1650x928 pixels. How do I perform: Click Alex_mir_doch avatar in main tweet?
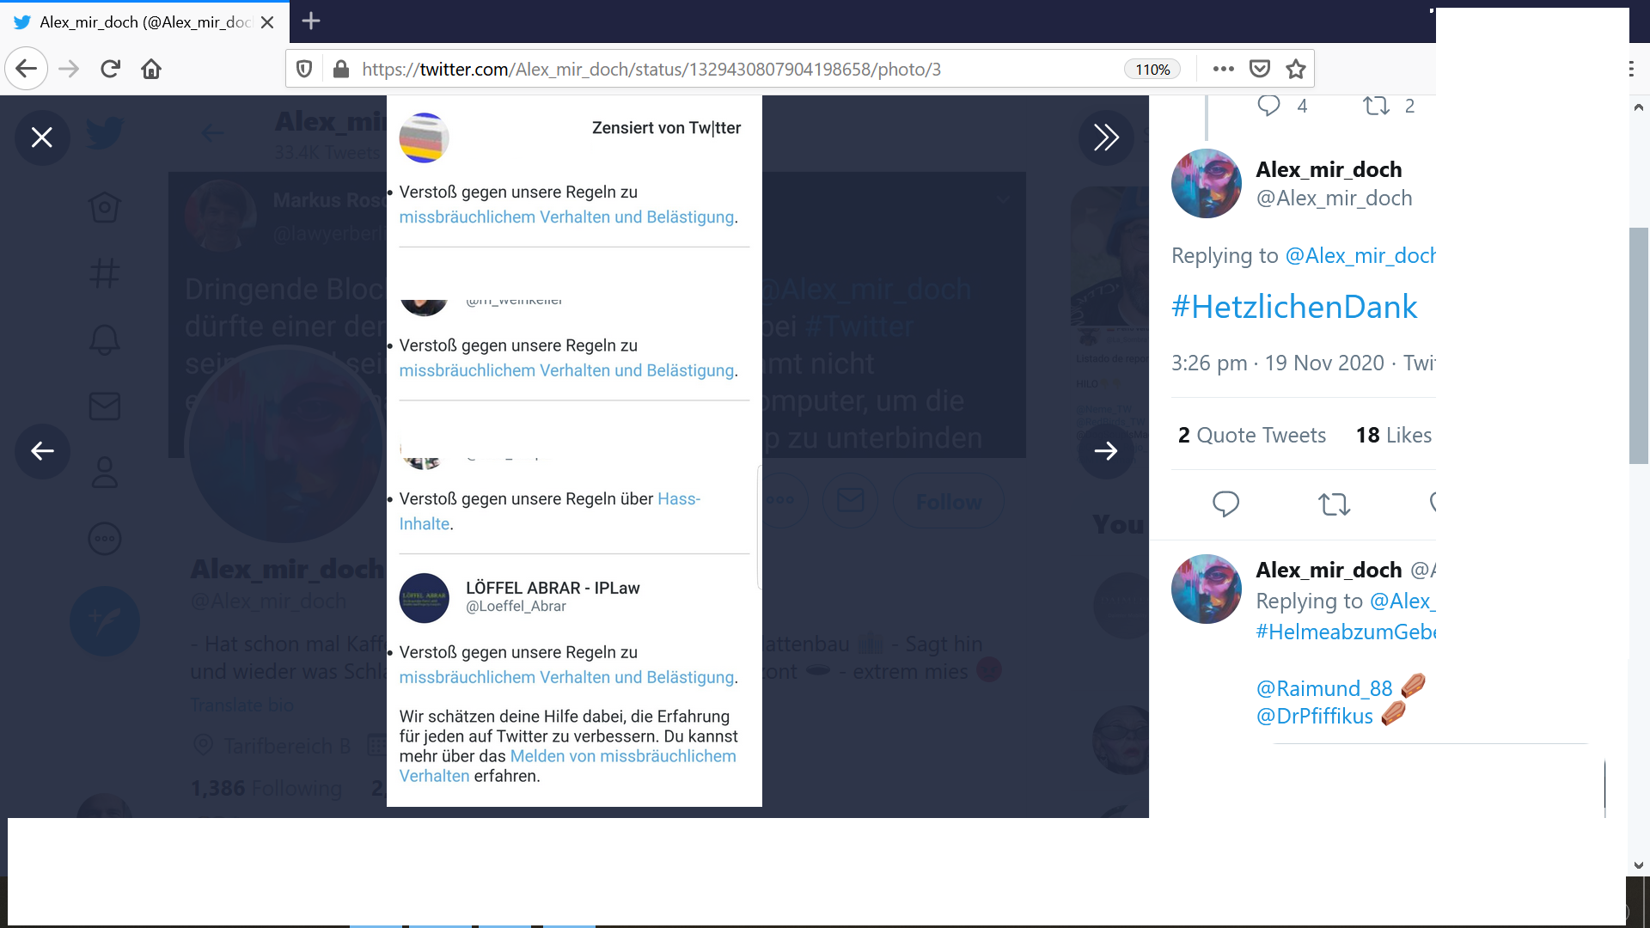point(1206,183)
